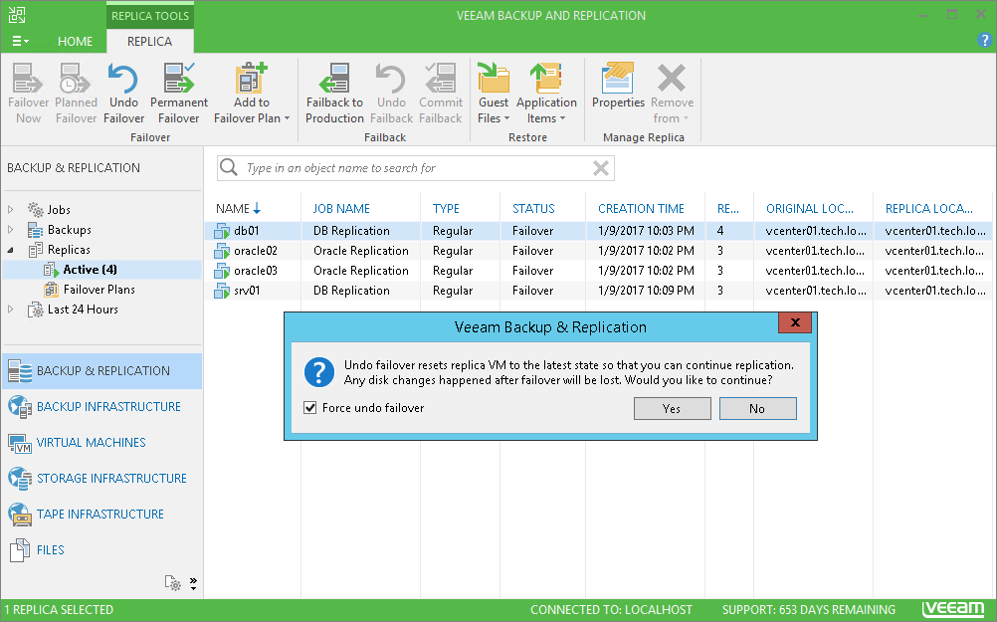Expand the Jobs tree node
Viewport: 997px width, 622px height.
10,209
